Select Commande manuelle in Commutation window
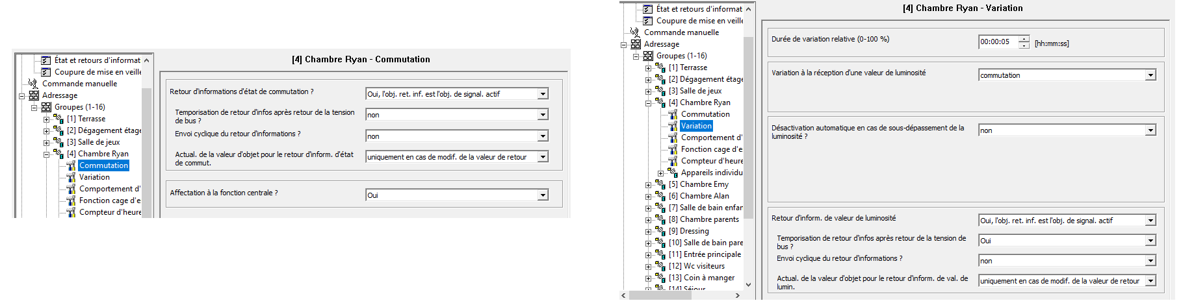 click(80, 84)
